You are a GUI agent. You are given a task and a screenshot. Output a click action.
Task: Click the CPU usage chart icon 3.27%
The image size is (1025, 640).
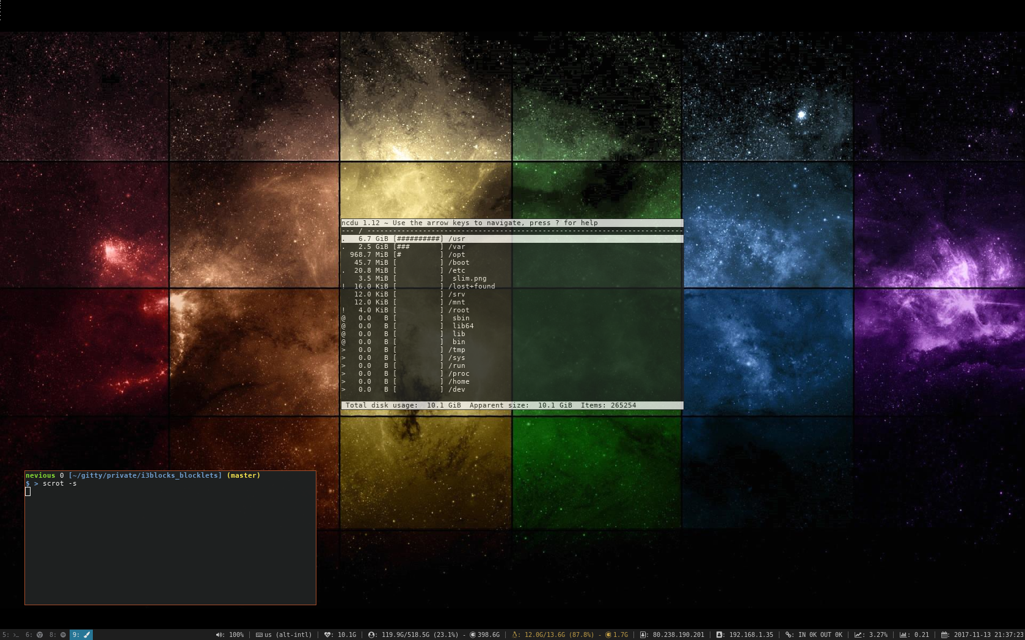click(x=858, y=635)
